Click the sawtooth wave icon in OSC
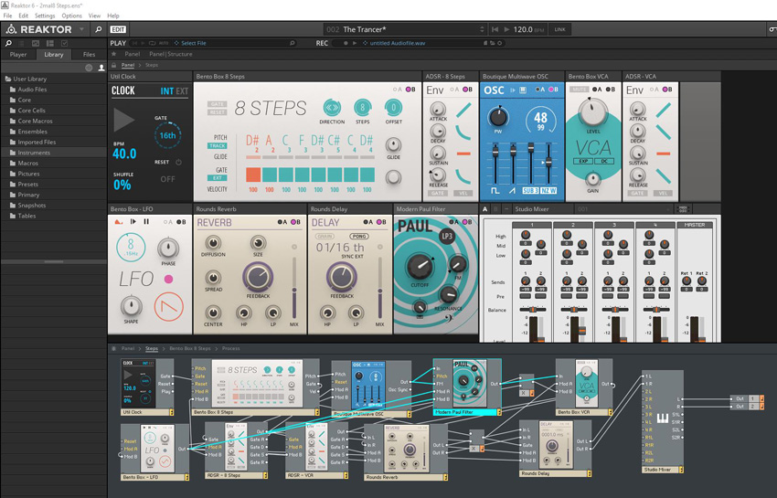The height and width of the screenshot is (498, 777). (x=513, y=191)
